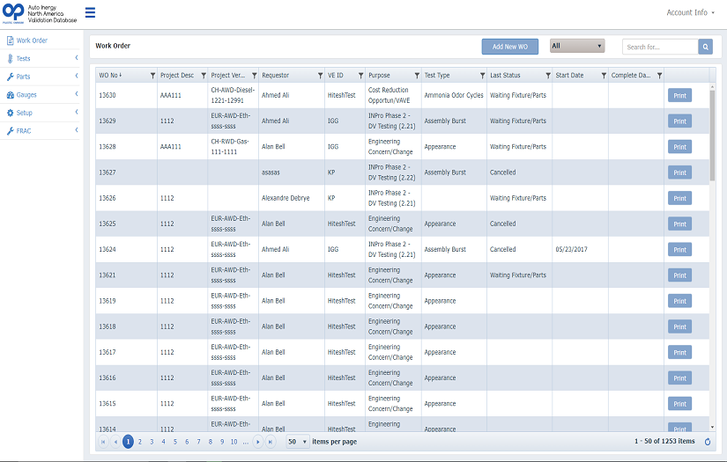Open filter for Project Desc column
The image size is (727, 462).
204,76
